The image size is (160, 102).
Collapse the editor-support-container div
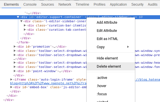(x=18, y=17)
